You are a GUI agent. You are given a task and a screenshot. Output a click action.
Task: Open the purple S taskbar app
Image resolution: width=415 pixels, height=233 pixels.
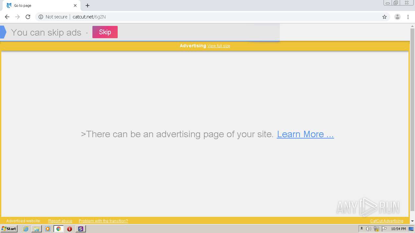point(81,229)
